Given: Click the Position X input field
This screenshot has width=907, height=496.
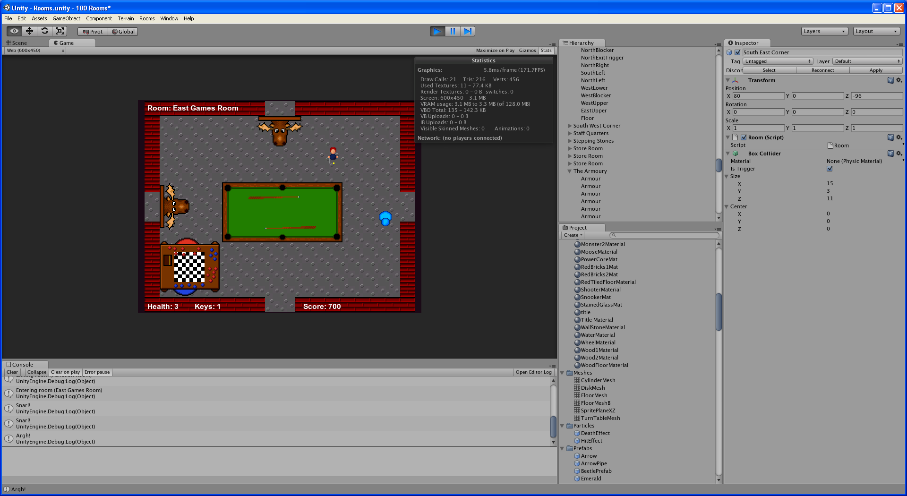Looking at the screenshot, I should click(758, 96).
